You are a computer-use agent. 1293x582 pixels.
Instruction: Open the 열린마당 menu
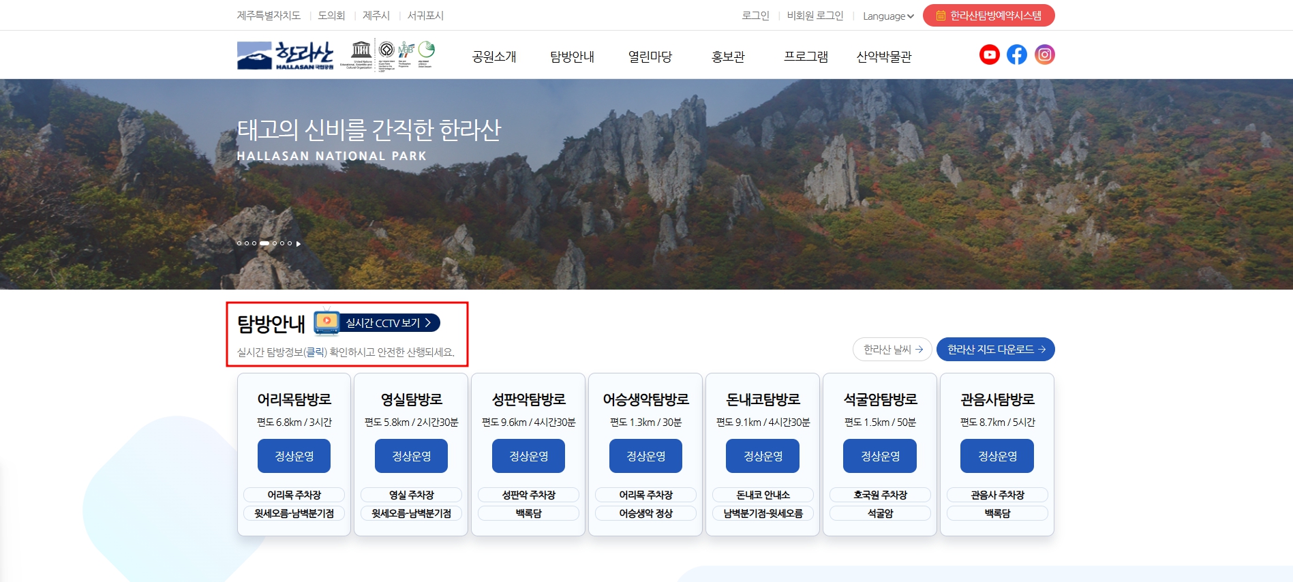tap(650, 57)
